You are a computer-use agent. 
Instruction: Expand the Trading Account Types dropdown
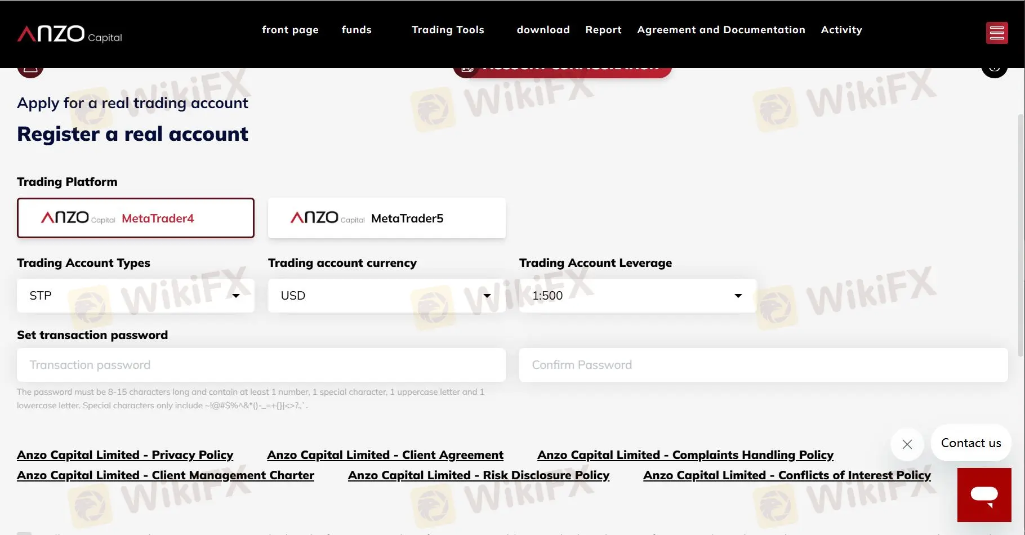(x=136, y=296)
